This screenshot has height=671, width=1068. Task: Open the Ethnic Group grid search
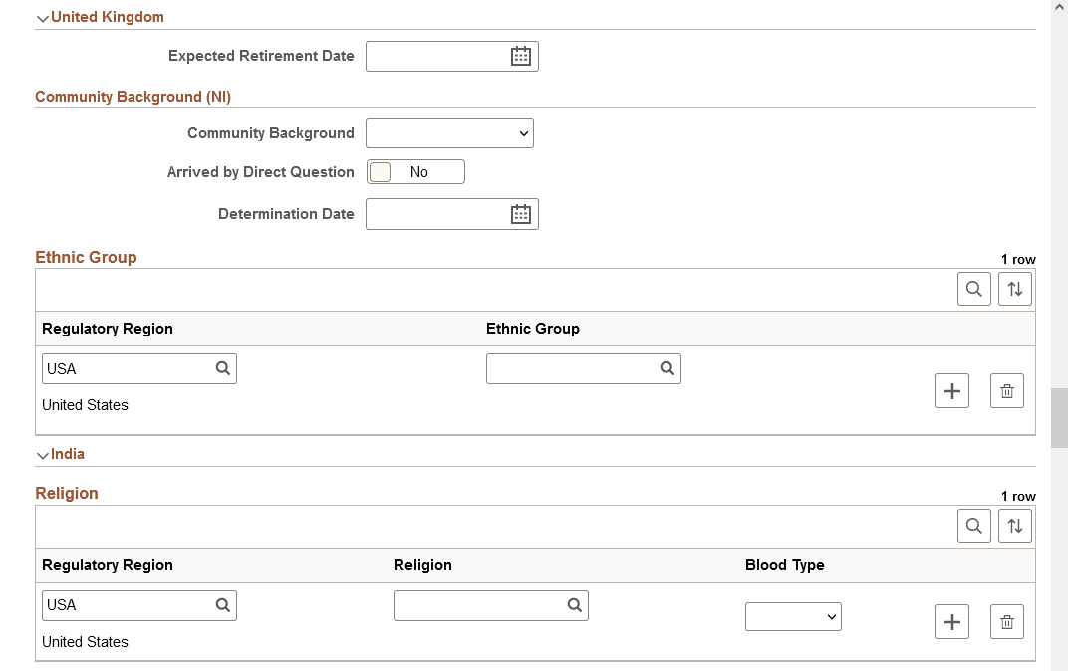point(973,289)
